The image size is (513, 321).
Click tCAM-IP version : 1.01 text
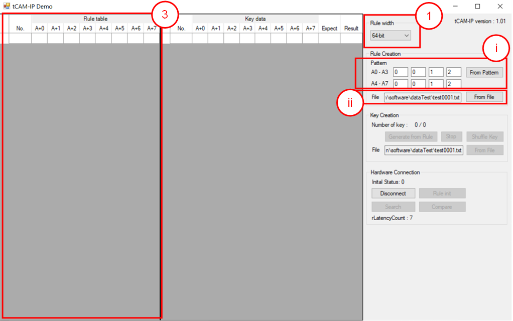tap(480, 21)
